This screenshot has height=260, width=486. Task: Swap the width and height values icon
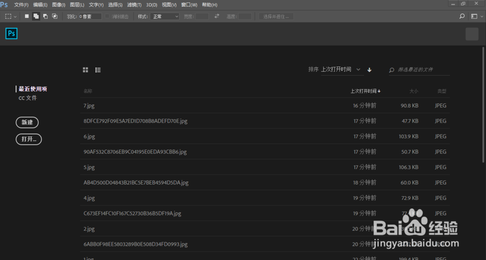pos(217,16)
